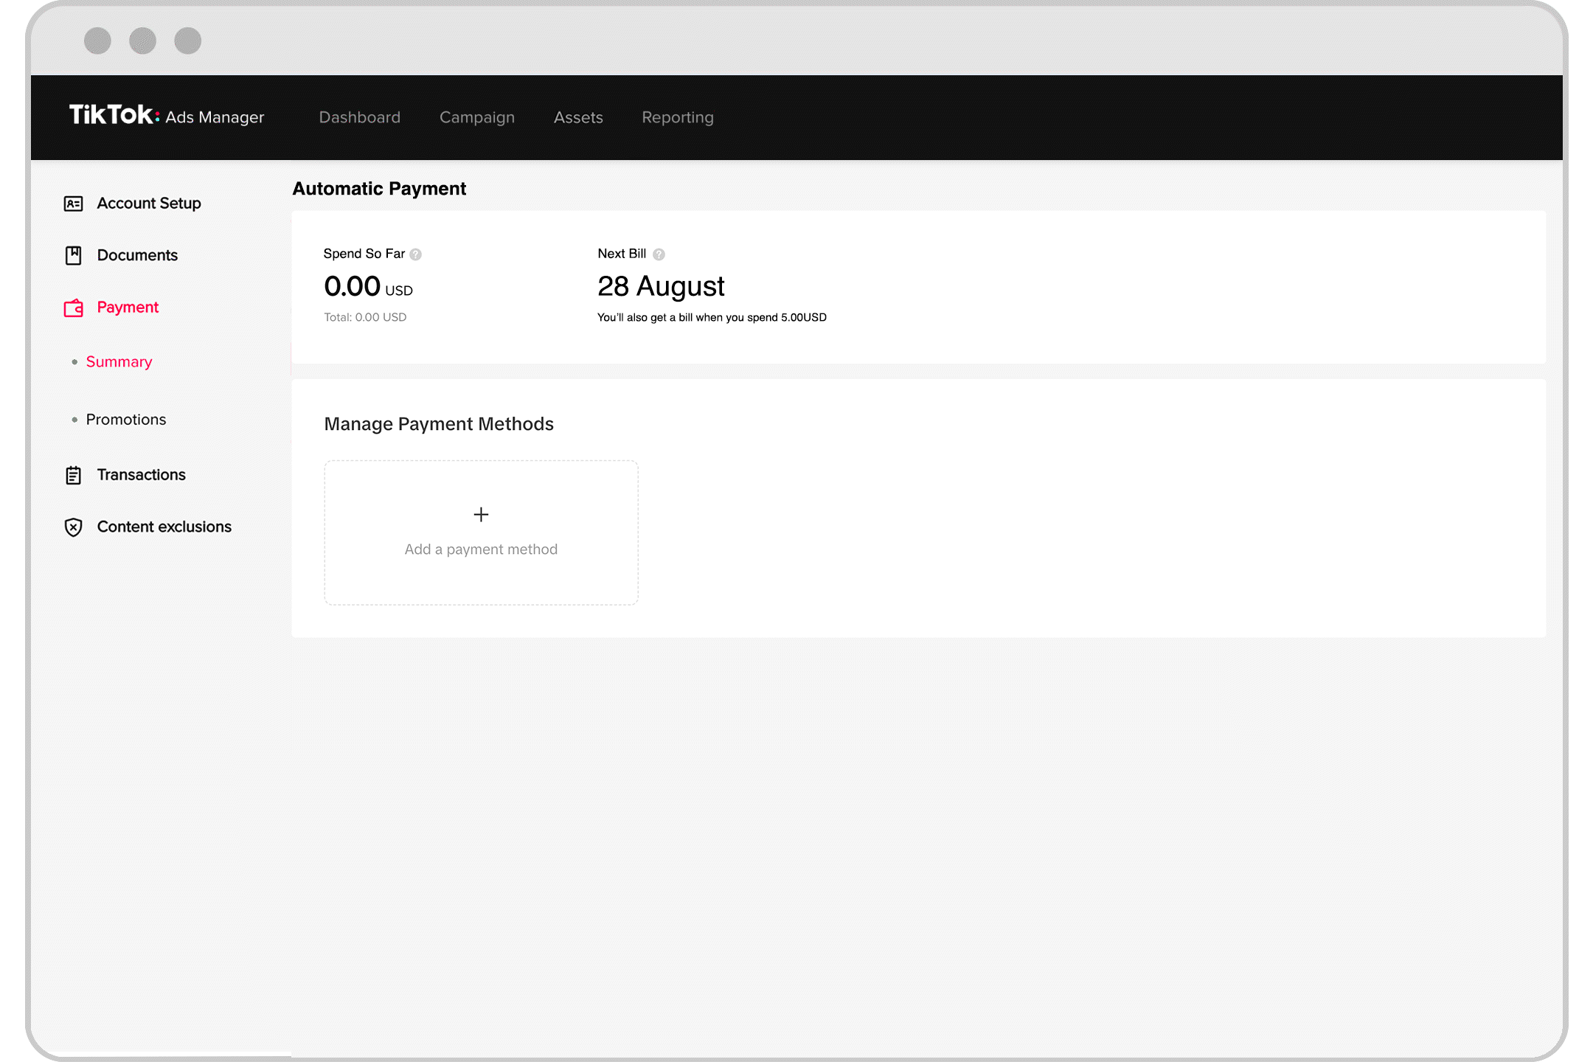The image size is (1593, 1062).
Task: Click the Next Bill info icon
Action: (x=662, y=254)
